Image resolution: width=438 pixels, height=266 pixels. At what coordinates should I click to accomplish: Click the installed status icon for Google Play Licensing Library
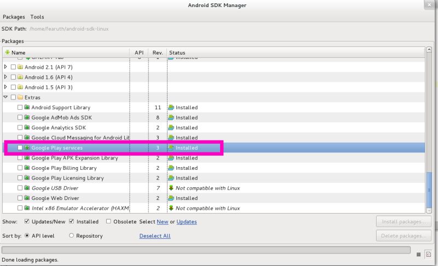pos(171,178)
